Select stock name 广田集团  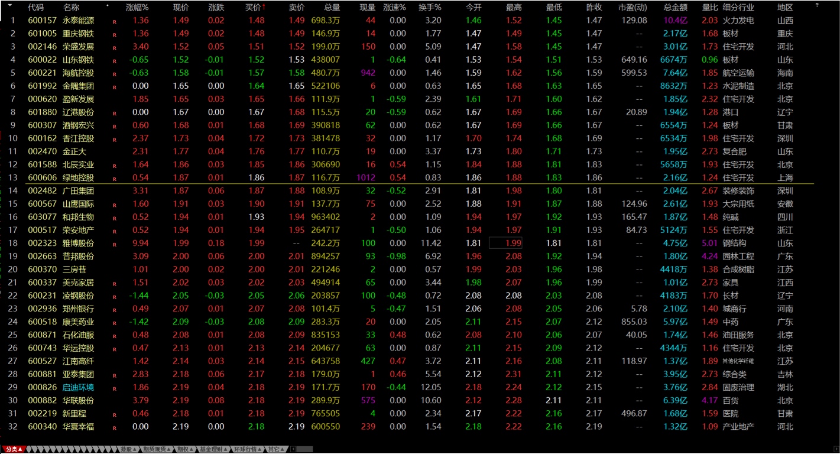click(x=78, y=191)
